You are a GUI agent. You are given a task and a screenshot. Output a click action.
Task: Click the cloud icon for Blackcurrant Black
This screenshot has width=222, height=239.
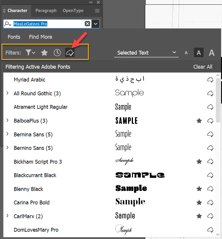210,175
